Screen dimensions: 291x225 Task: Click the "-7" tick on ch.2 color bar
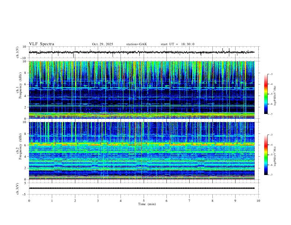pyautogui.click(x=271, y=175)
